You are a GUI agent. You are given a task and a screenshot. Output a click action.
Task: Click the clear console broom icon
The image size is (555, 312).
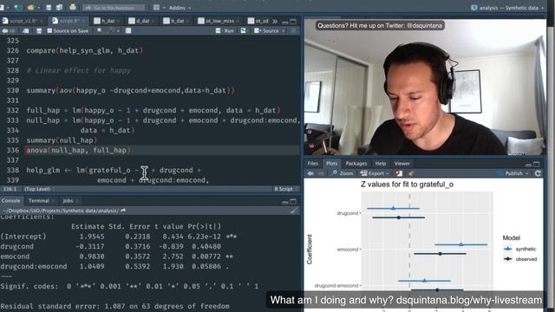coord(293,211)
